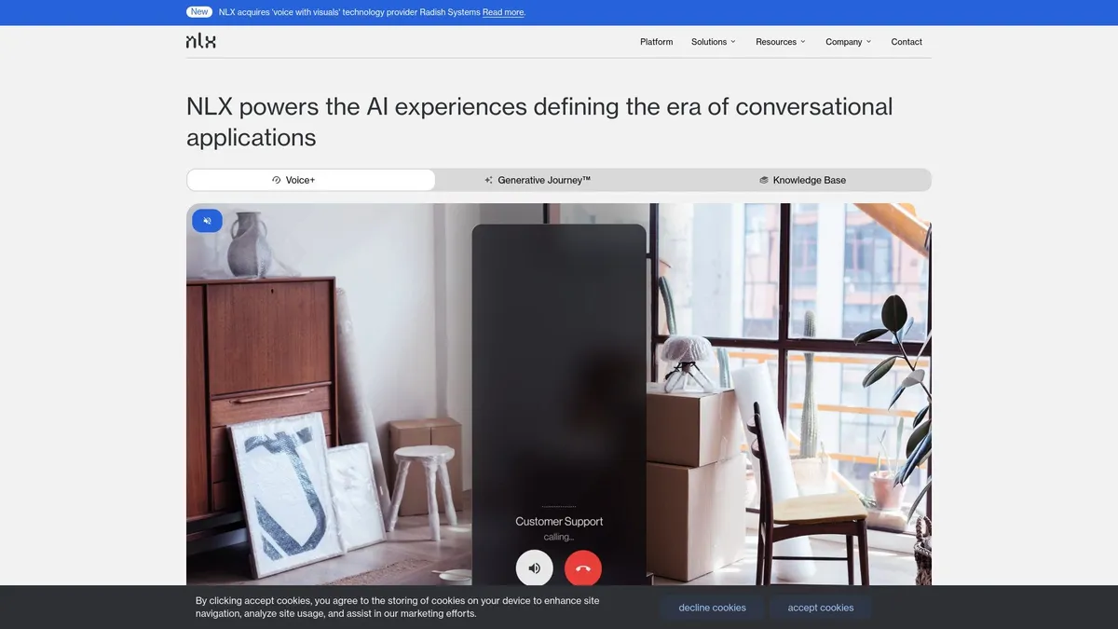Expand the Resources dropdown menu

point(780,42)
